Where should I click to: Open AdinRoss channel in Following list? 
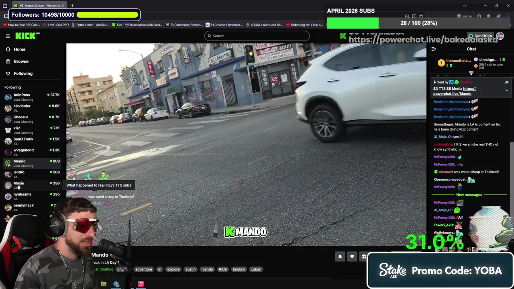[x=32, y=97]
